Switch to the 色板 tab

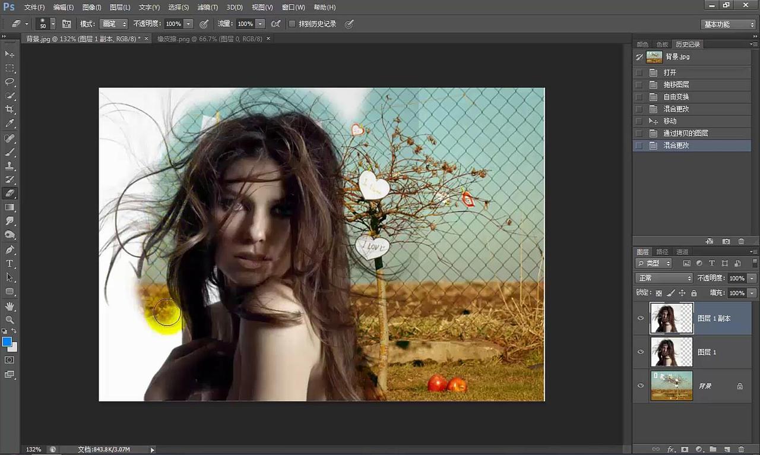click(x=662, y=45)
